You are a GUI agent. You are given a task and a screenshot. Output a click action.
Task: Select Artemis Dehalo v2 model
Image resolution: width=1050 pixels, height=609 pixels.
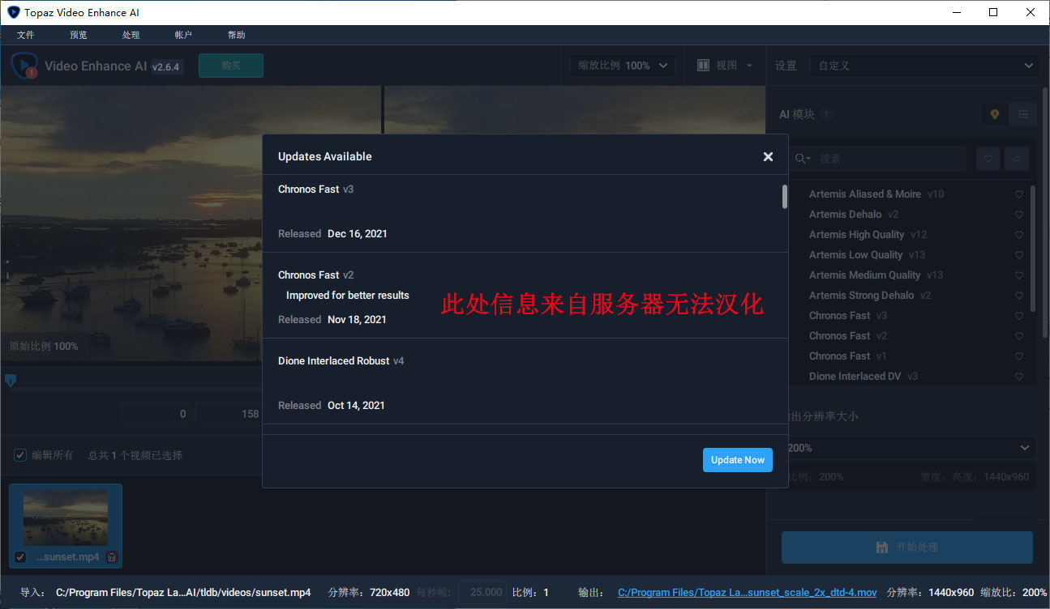pyautogui.click(x=854, y=215)
